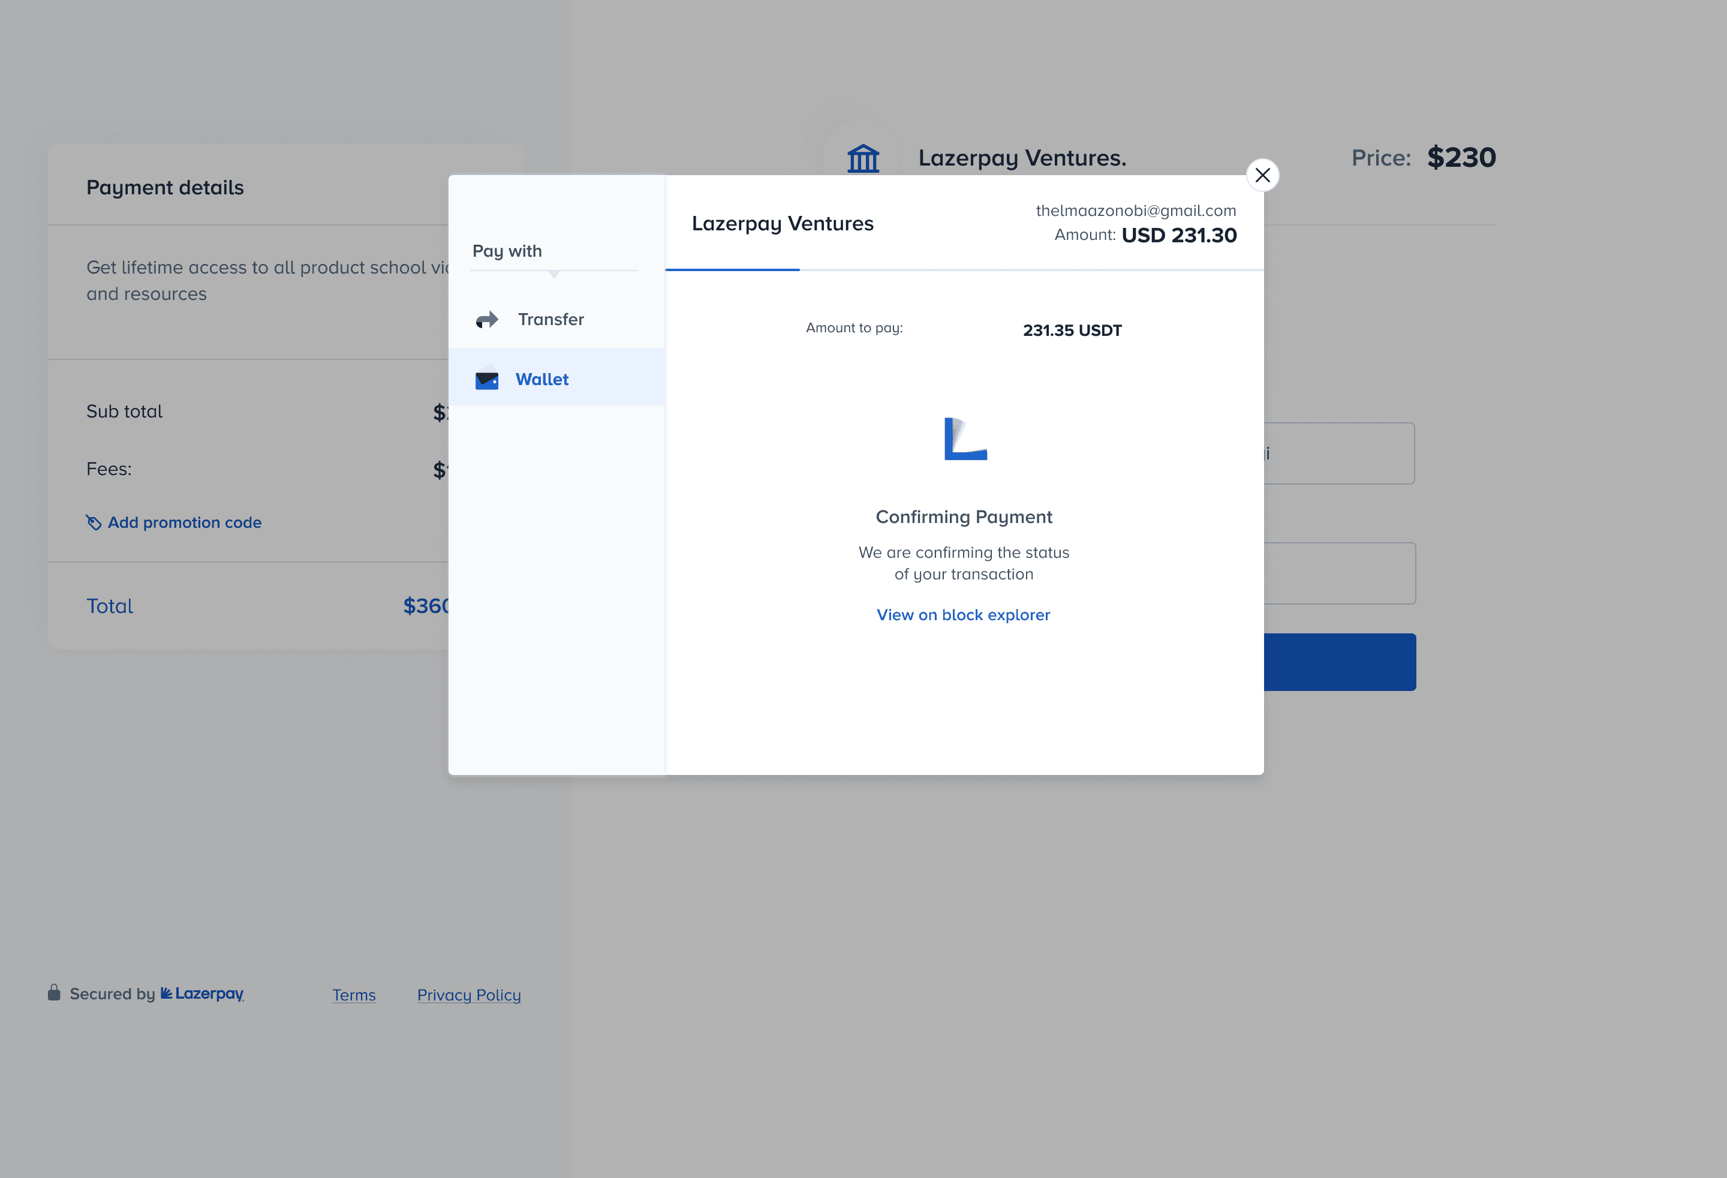The width and height of the screenshot is (1727, 1178).
Task: Click the Pay with label
Action: 507,251
